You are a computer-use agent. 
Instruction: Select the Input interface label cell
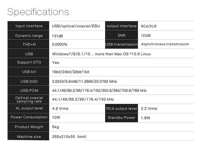tap(29, 26)
